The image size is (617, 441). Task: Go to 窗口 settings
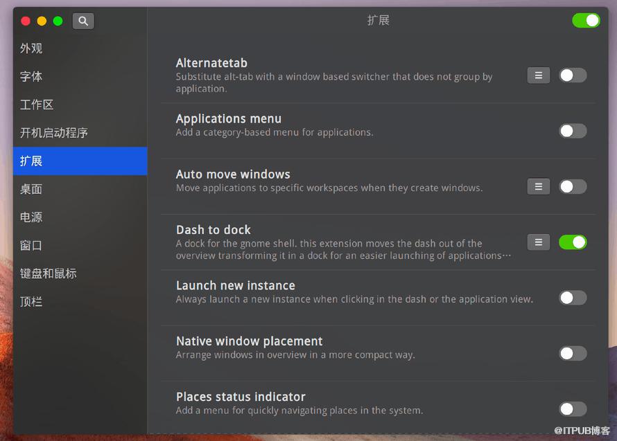coord(80,246)
